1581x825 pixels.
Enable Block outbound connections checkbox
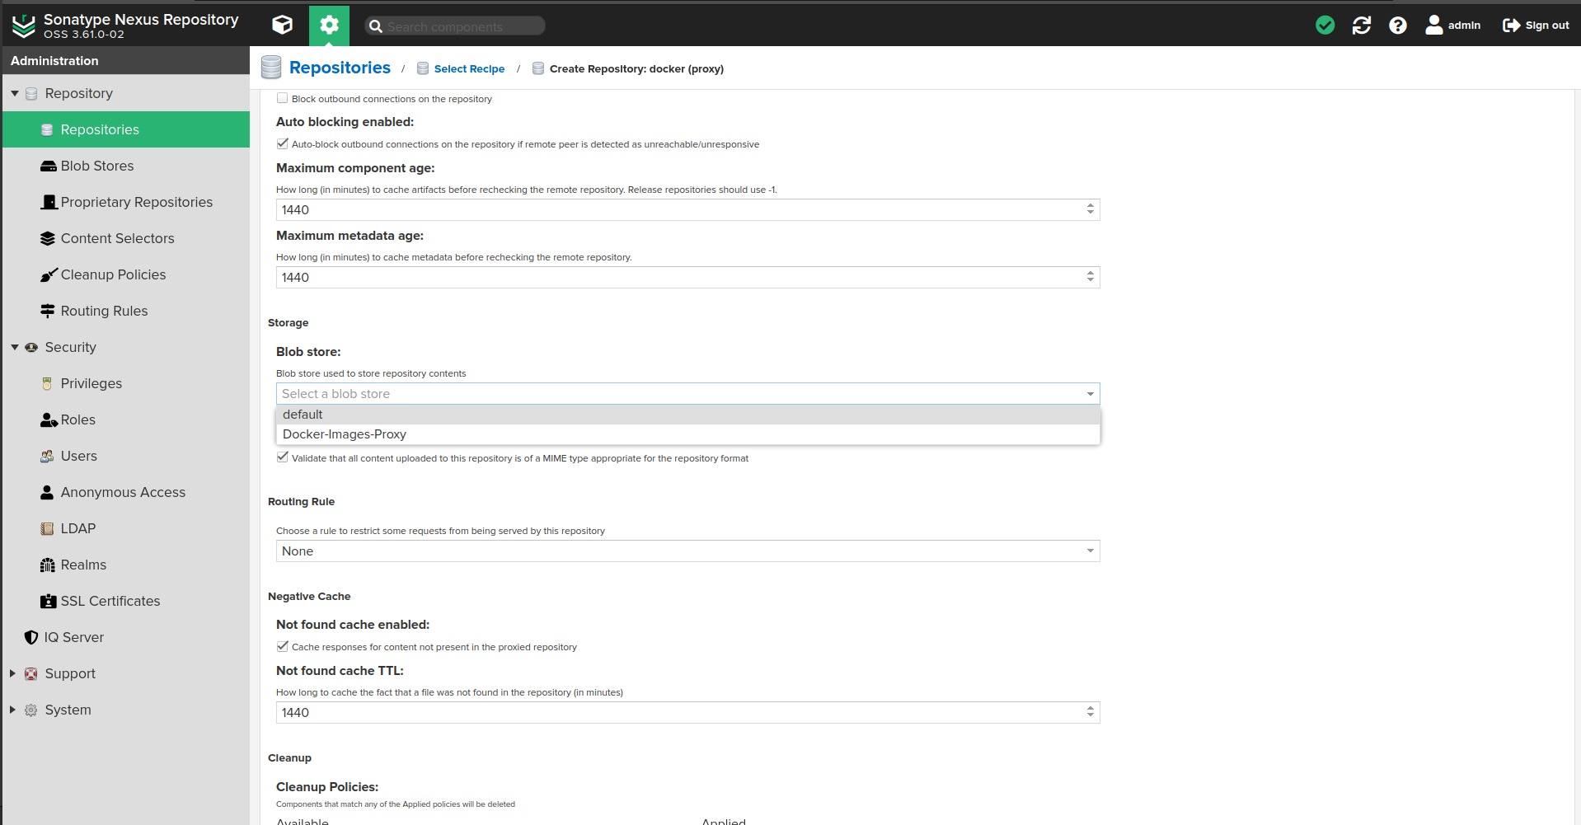click(283, 98)
